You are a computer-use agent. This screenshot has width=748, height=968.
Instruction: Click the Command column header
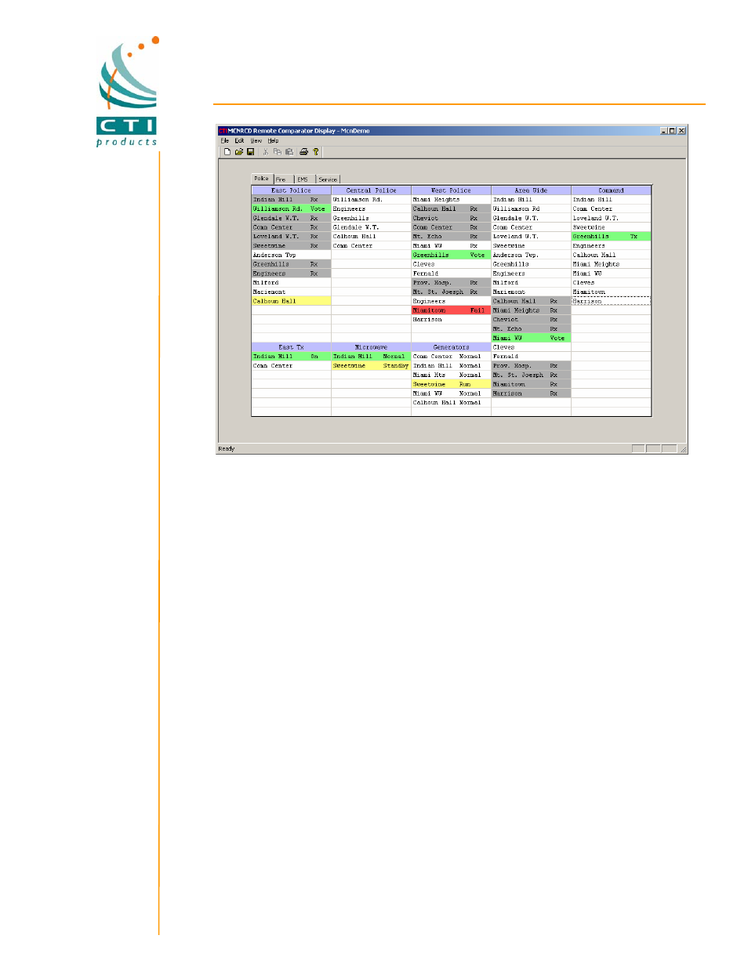tap(611, 190)
